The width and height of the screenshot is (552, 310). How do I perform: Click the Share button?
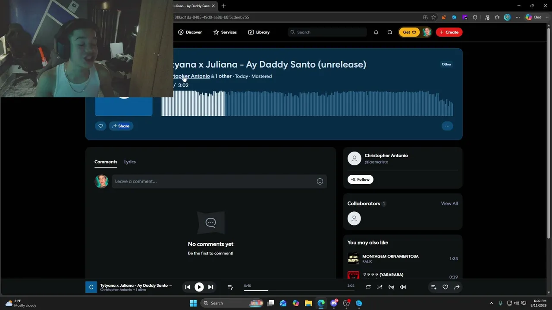121,126
